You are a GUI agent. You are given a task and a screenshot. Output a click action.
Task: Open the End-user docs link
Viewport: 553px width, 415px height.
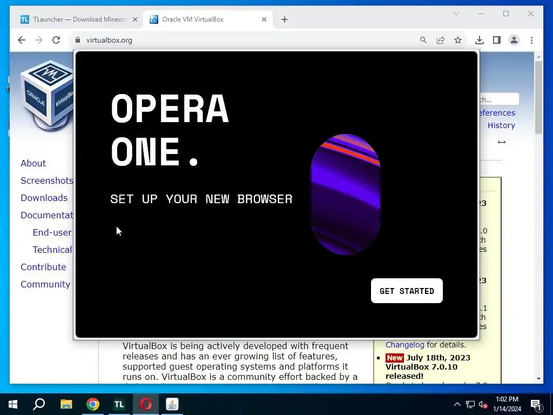[x=52, y=232]
